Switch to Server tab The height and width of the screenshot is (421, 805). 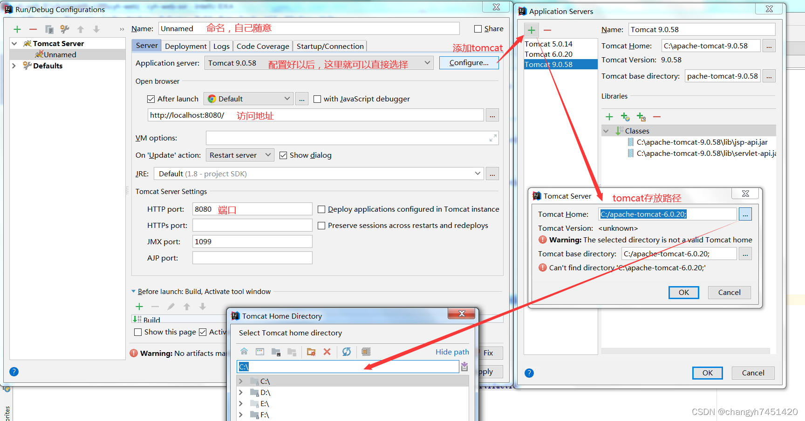(147, 46)
